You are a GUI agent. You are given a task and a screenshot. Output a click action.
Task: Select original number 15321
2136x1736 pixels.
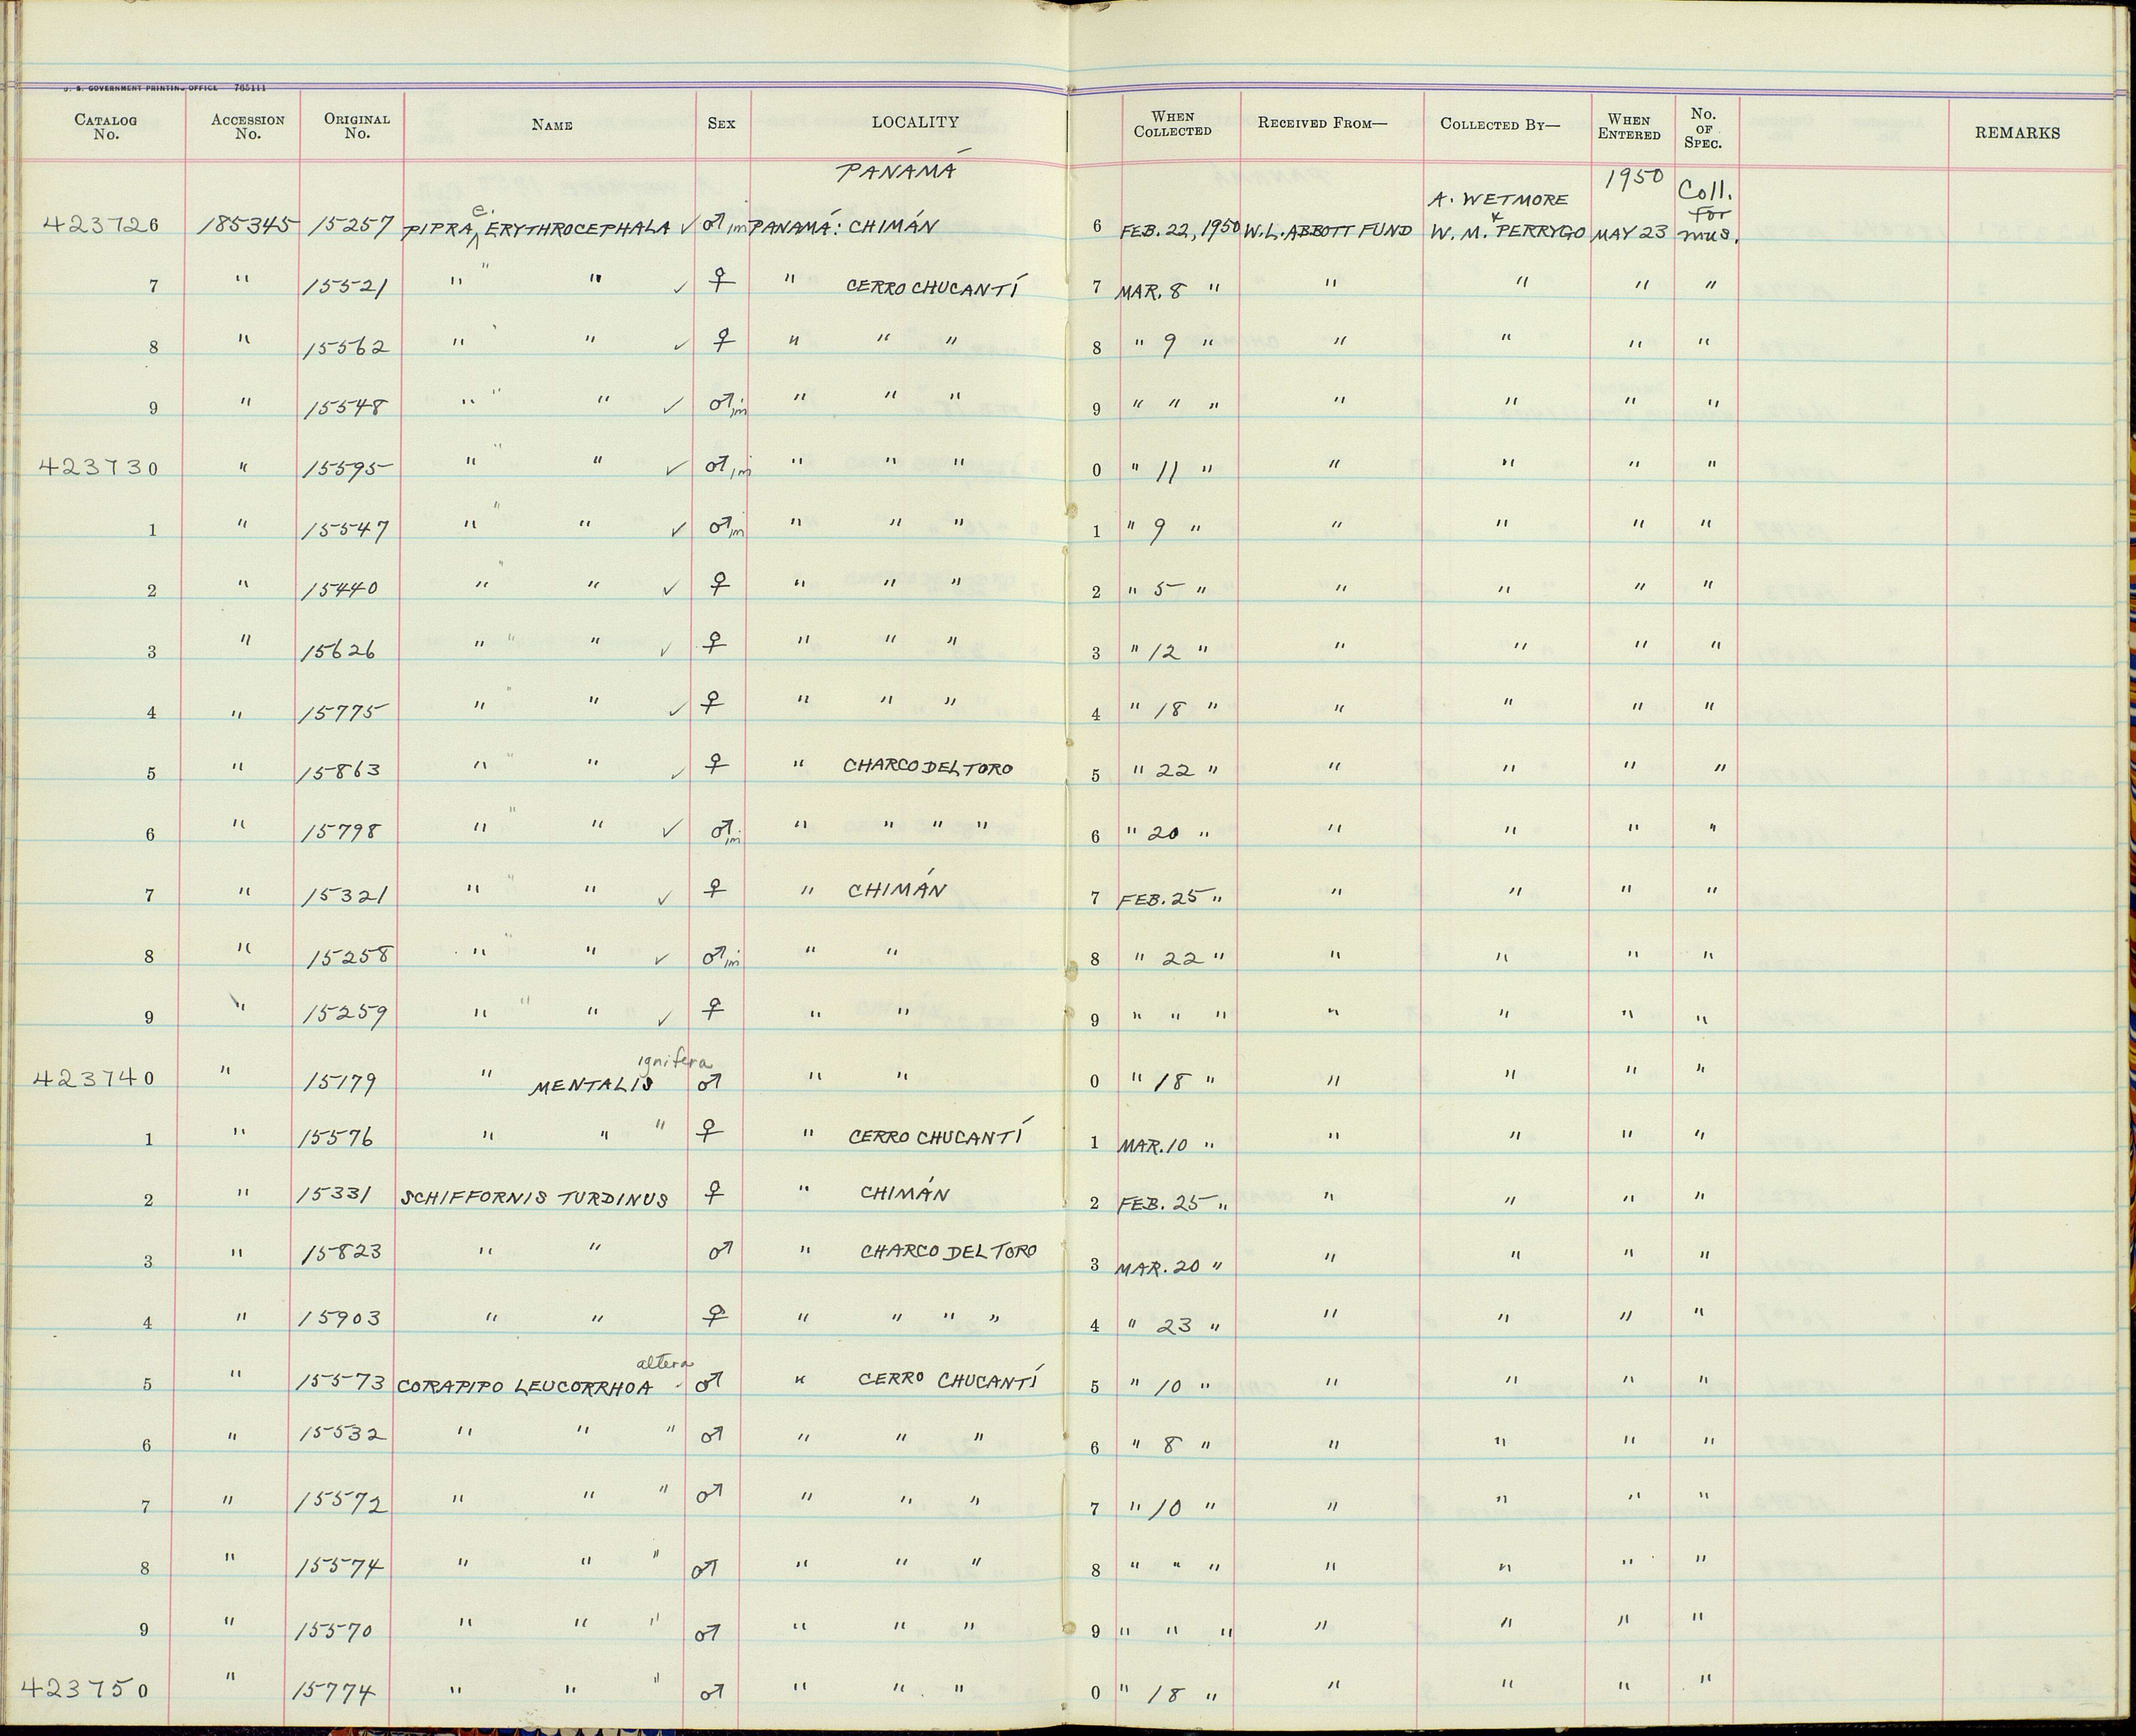pos(344,894)
